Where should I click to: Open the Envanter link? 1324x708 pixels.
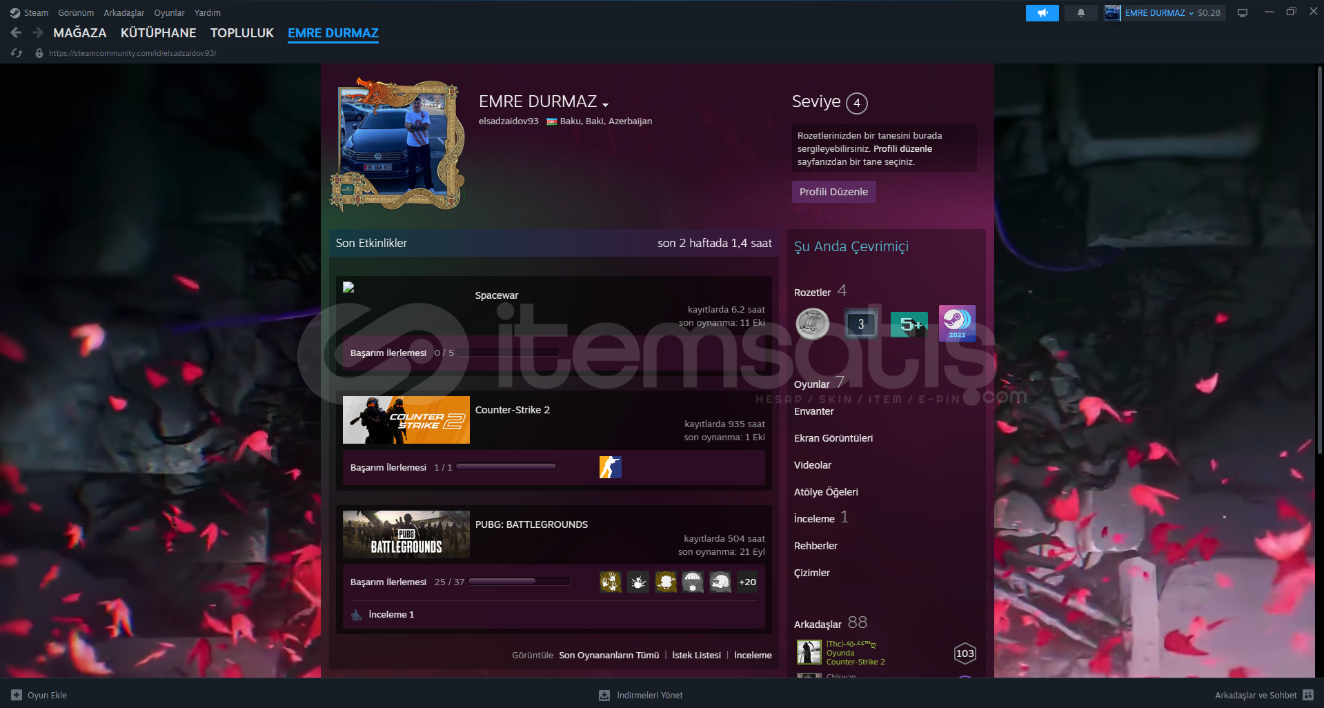[x=814, y=411]
